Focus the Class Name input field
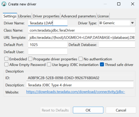This screenshot has width=139, height=117. point(82,30)
